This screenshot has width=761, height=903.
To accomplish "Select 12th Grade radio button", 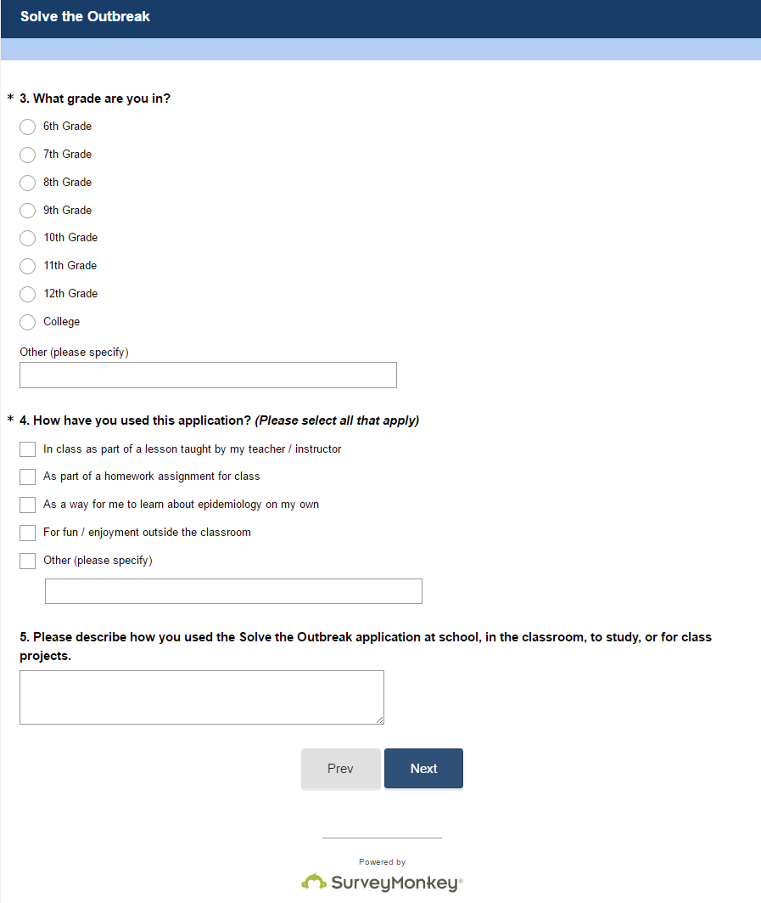I will tap(28, 294).
